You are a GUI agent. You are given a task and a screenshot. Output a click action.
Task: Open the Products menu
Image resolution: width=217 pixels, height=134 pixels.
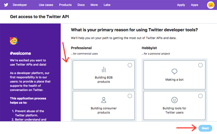click(65, 5)
